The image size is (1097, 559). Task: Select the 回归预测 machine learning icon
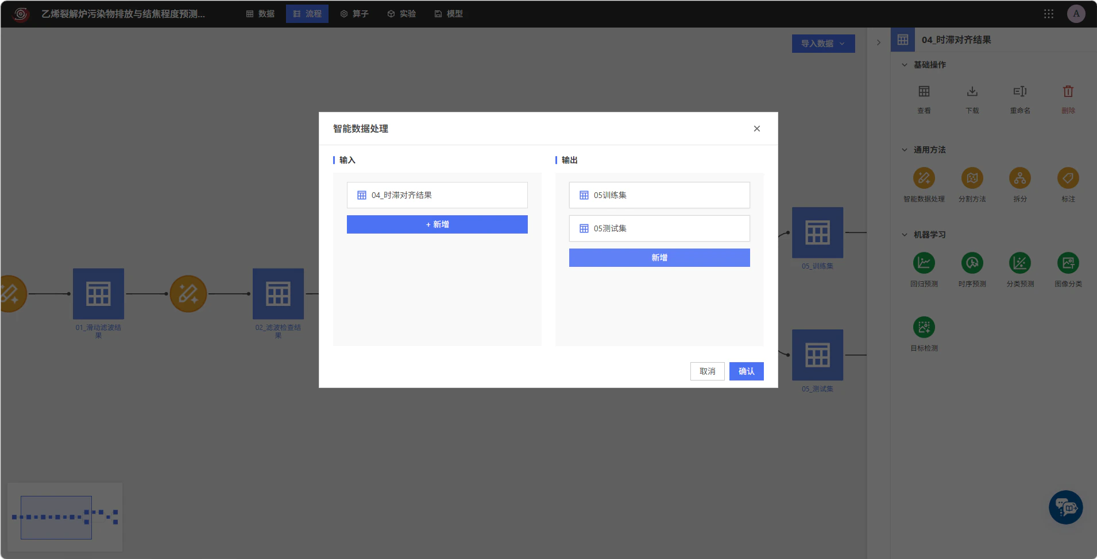click(924, 263)
